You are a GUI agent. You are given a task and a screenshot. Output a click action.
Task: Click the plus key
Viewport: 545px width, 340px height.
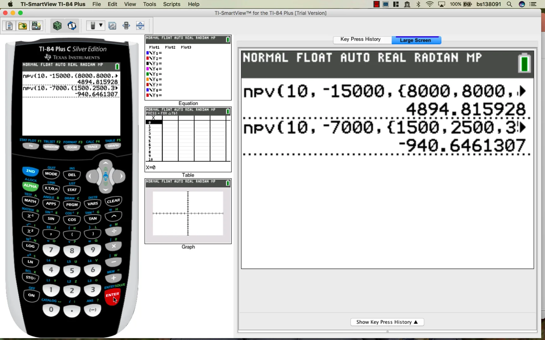114,278
